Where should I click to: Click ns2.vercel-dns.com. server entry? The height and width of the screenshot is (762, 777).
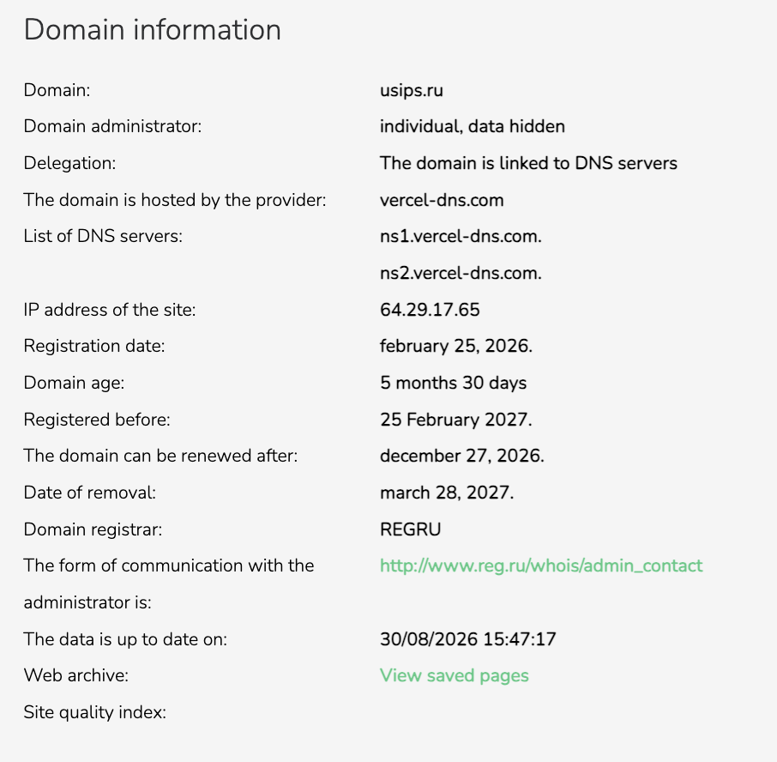[461, 273]
